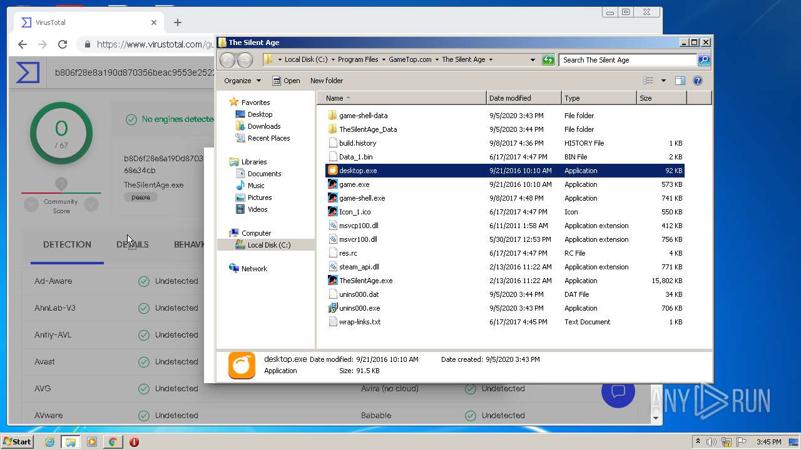Sort by Name column header
Image resolution: width=801 pixels, height=450 pixels.
tap(402, 98)
